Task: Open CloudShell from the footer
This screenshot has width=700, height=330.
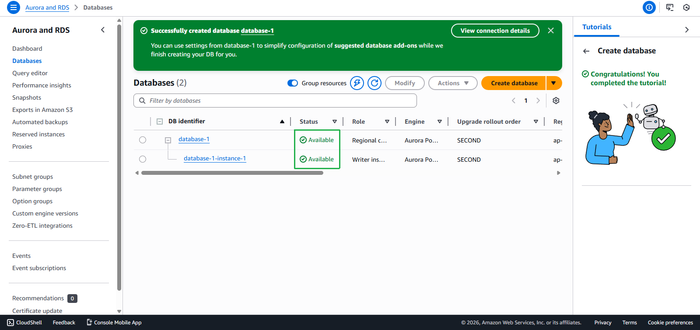Action: pos(25,323)
